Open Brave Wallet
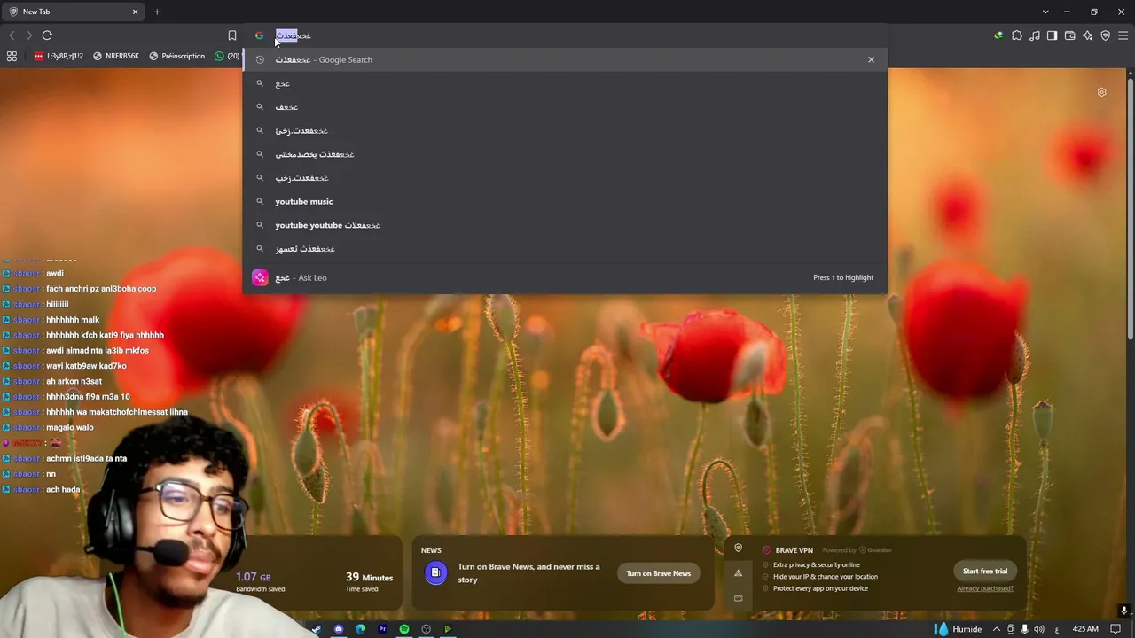Viewport: 1135px width, 638px height. [1069, 35]
